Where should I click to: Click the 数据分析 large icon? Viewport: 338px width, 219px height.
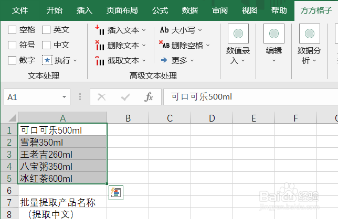pyautogui.click(x=310, y=34)
